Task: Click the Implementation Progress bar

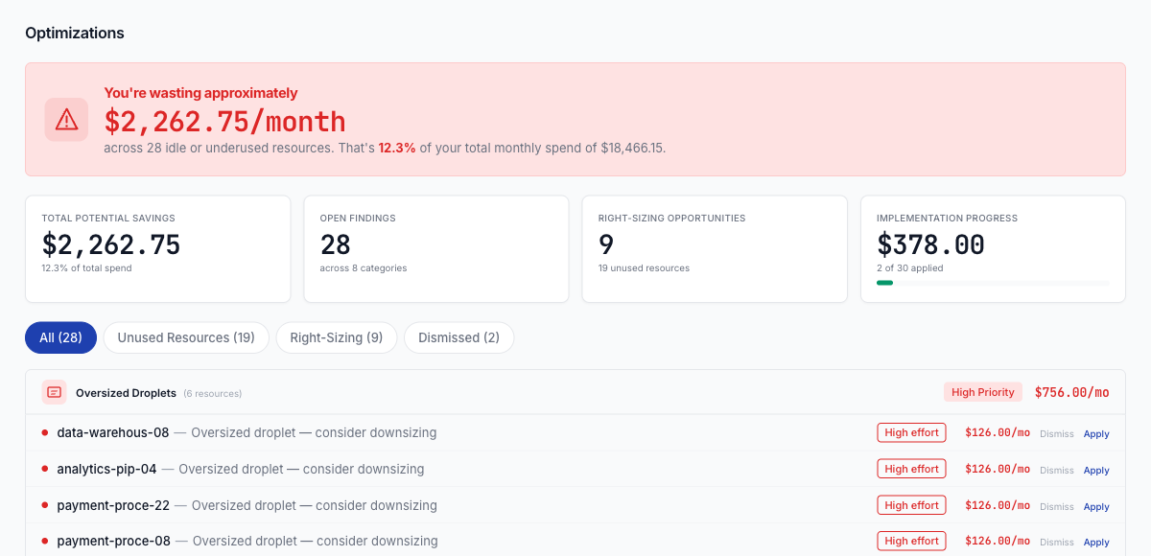Action: (993, 282)
